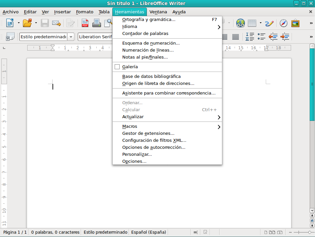This screenshot has height=237, width=315.
Task: Switch to book view layout
Action: point(280,232)
